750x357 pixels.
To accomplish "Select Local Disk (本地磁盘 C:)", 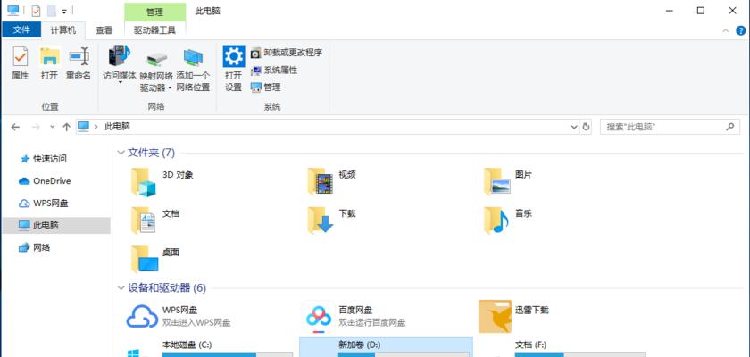I will [209, 347].
